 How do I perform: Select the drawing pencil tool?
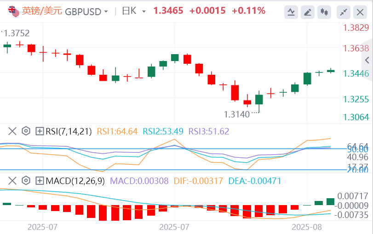point(309,12)
